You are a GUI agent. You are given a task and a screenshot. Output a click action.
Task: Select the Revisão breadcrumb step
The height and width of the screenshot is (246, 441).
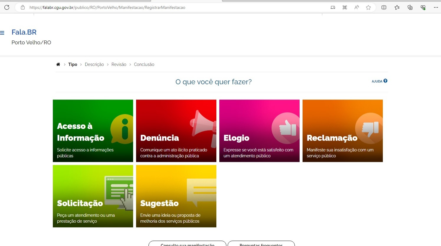coord(119,64)
